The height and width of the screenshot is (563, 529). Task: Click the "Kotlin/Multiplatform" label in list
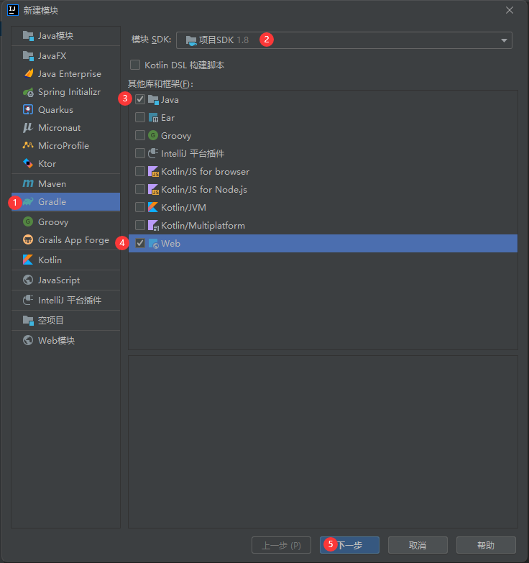pyautogui.click(x=203, y=226)
